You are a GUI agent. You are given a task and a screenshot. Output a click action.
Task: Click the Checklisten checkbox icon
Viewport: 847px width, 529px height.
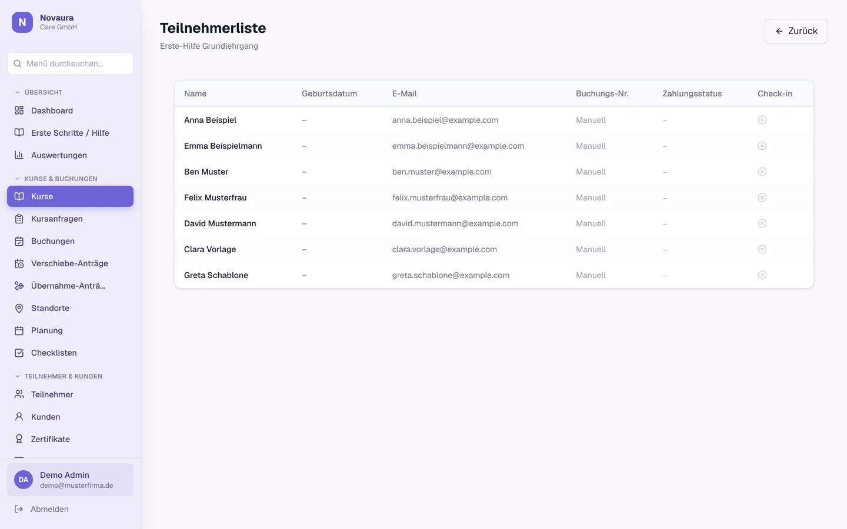coord(19,353)
